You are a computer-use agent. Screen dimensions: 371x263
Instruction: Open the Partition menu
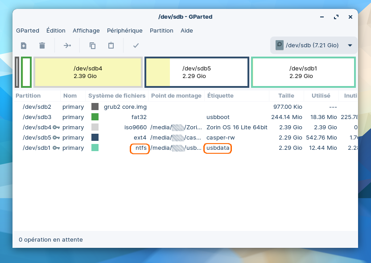(x=161, y=31)
